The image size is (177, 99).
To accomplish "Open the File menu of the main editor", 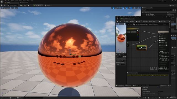I will click(x=5, y=1).
